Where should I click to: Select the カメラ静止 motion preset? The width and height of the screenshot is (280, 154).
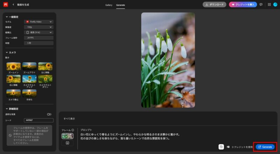click(14, 93)
